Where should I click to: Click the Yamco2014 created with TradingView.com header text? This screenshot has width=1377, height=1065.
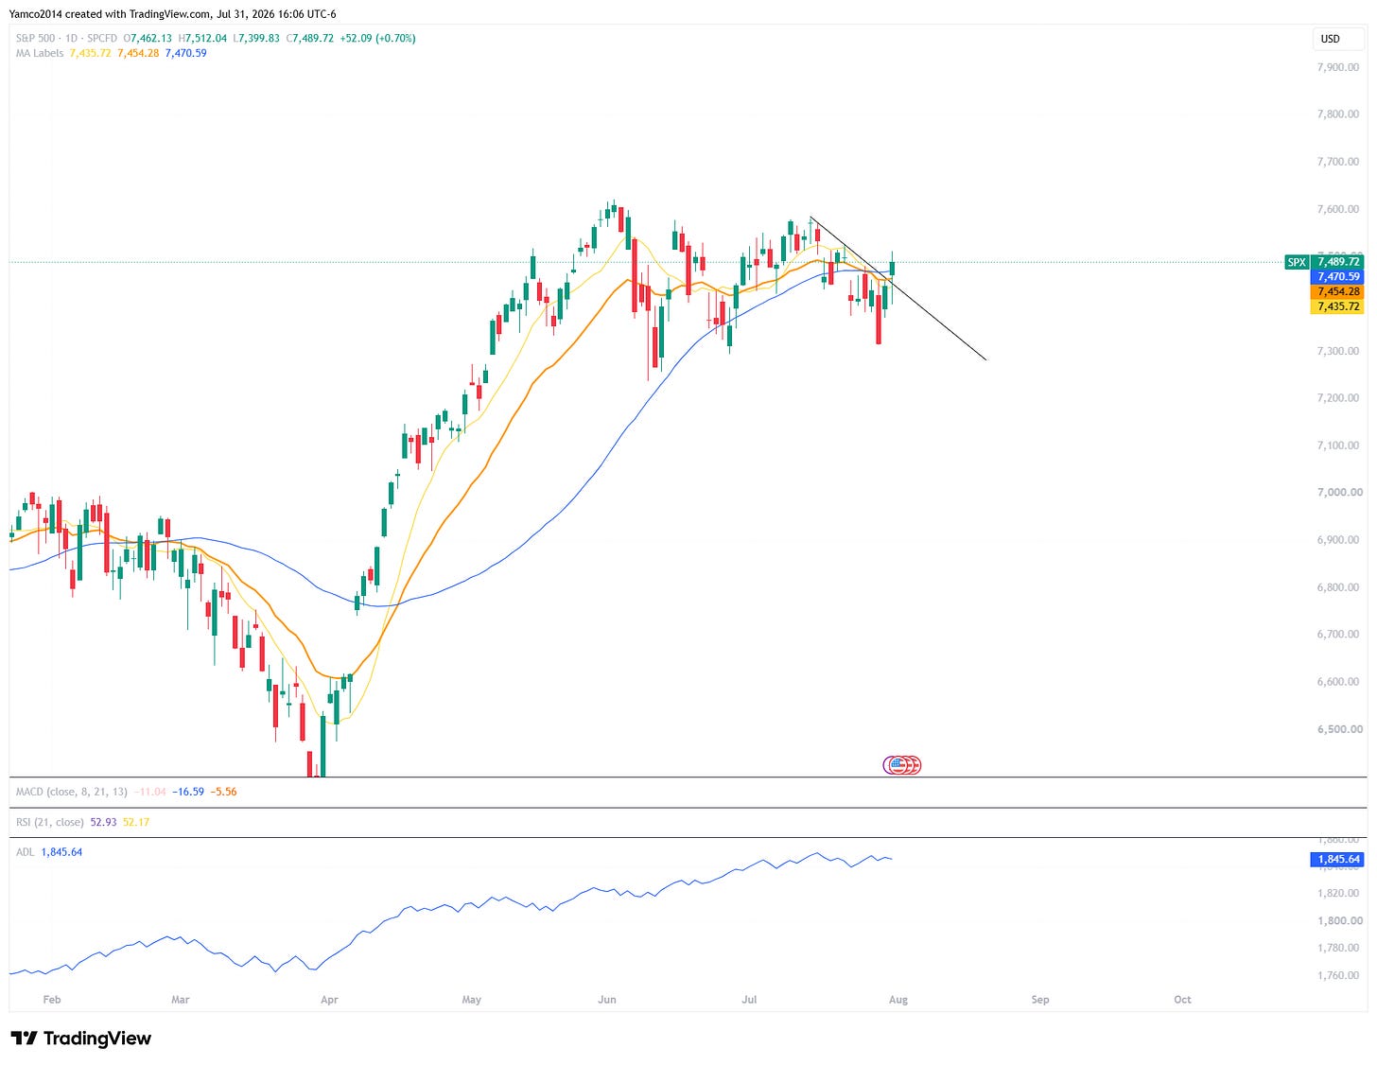[x=172, y=14]
